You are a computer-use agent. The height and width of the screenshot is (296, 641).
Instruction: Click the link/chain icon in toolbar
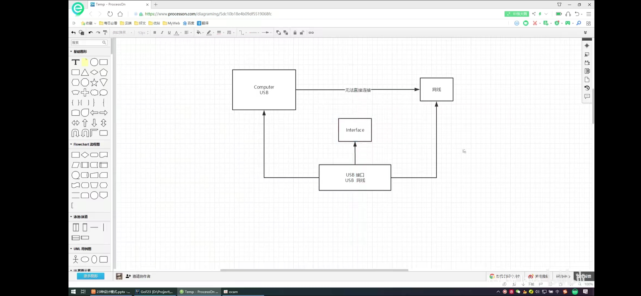pyautogui.click(x=311, y=32)
